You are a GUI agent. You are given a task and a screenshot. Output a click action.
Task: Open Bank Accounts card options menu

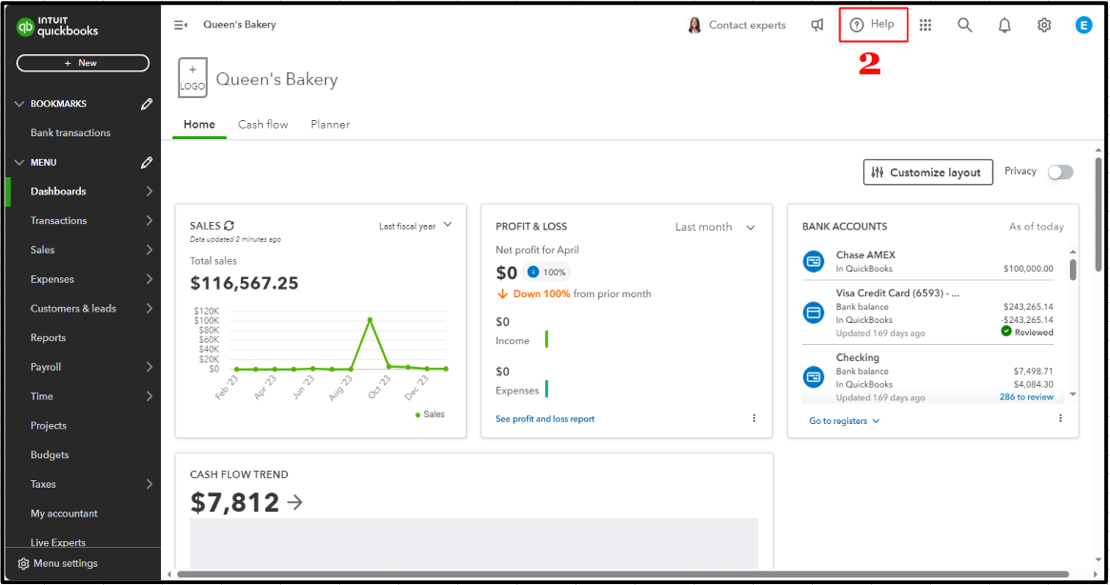coord(1060,418)
